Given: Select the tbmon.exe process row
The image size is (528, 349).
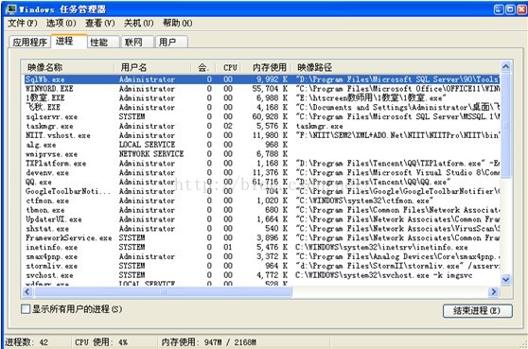Looking at the screenshot, I should (262, 210).
